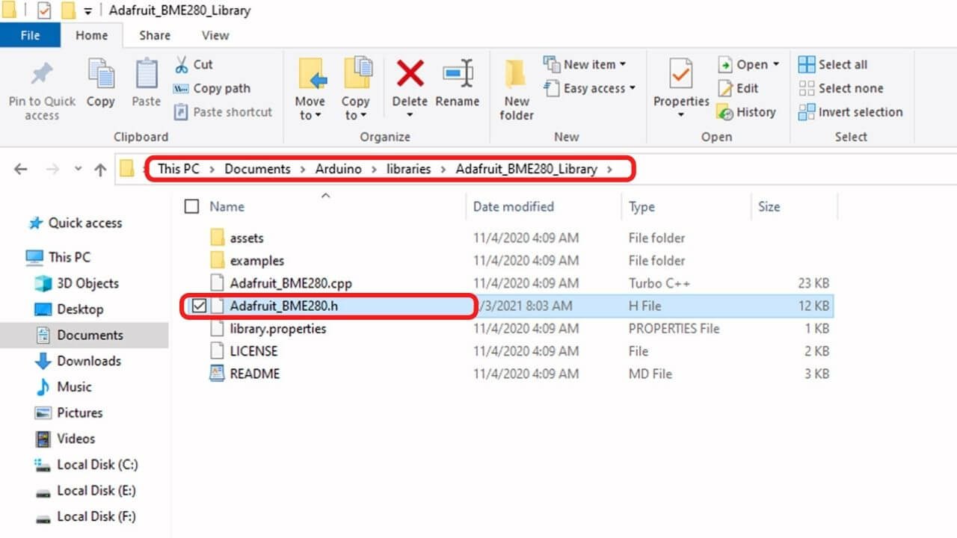Open the recent locations dropdown arrow
This screenshot has height=538, width=957.
click(x=78, y=170)
